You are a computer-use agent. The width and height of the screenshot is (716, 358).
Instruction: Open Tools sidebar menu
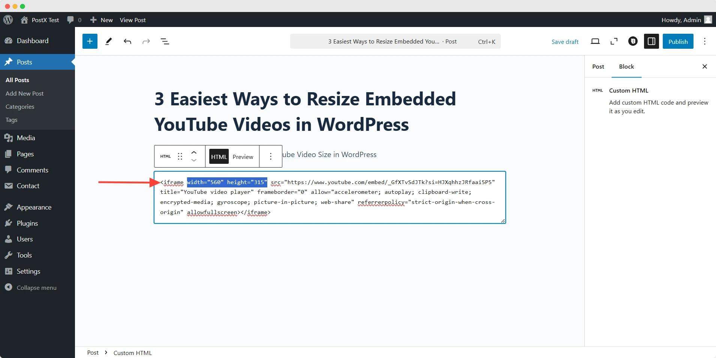(37, 255)
